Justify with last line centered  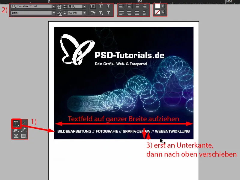pos(129,13)
